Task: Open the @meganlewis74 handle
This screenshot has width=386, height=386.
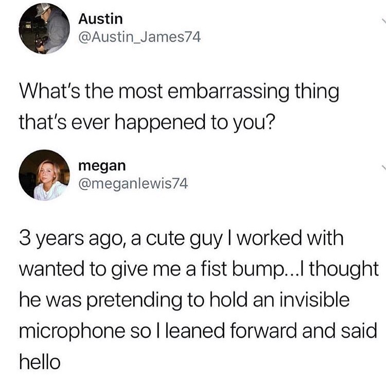Action: 133,183
